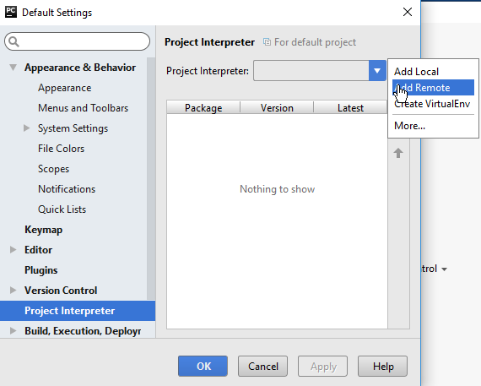Screen dimensions: 481x386
Task: Focus the settings search field
Action: coord(78,41)
